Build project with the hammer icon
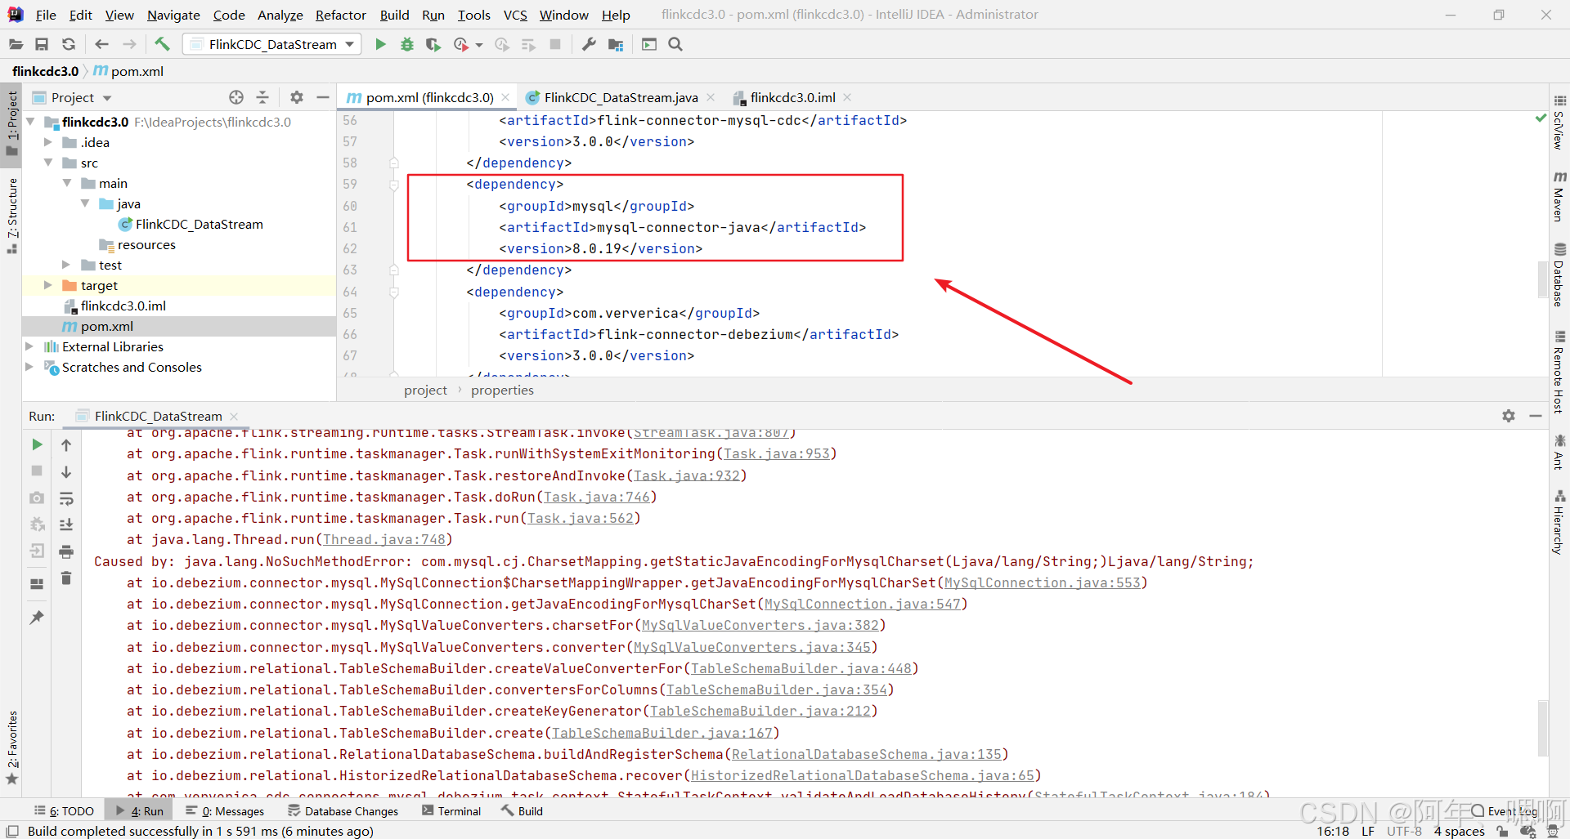 coord(162,44)
